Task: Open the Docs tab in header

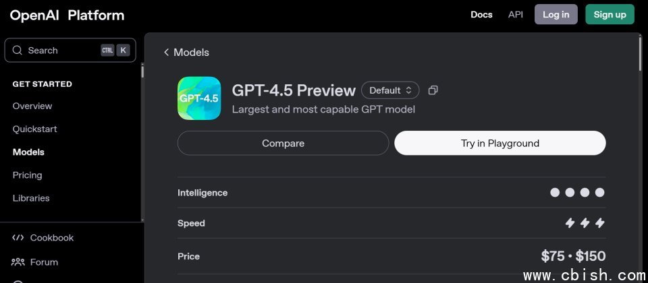Action: 481,14
